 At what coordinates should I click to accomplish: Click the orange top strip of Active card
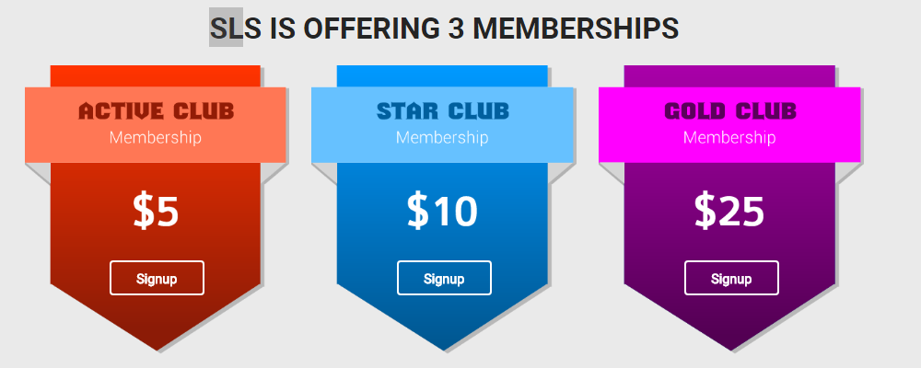click(155, 75)
